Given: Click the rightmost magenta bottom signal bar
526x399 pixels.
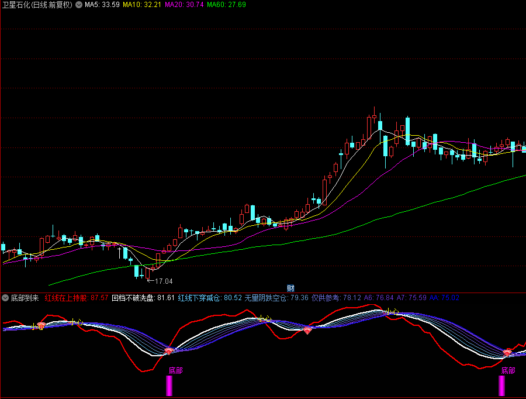Looking at the screenshot, I should point(501,386).
